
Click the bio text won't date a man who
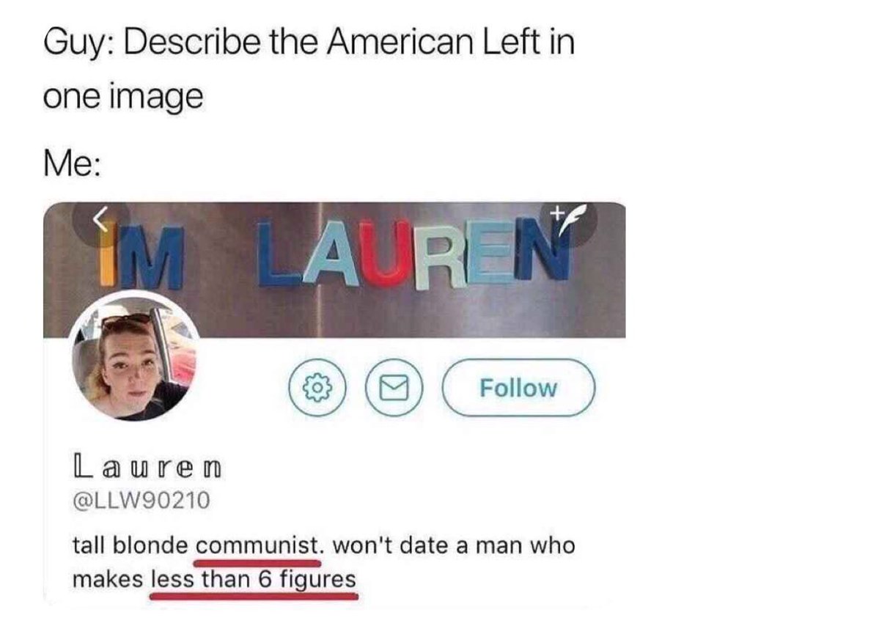(x=454, y=545)
